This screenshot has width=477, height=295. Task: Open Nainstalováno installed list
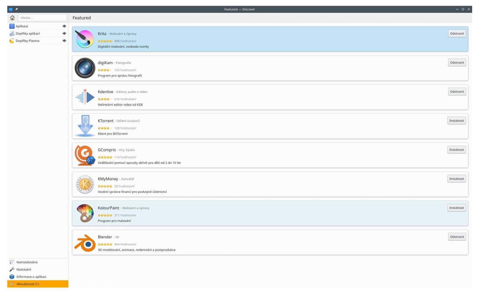(x=38, y=262)
